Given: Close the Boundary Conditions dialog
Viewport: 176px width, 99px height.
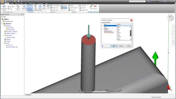Looking at the screenshot, I should coord(131,20).
